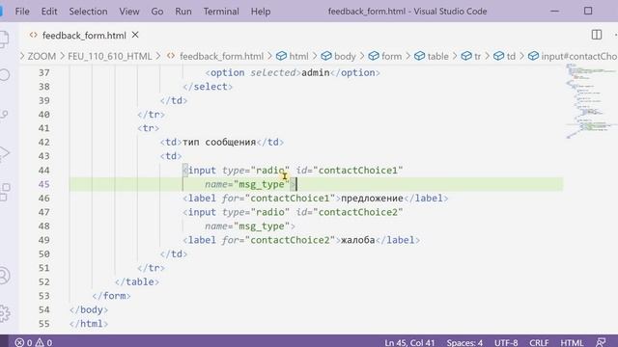Click closing </select> tag on line 38
Screen dimensions: 618x347
point(208,87)
